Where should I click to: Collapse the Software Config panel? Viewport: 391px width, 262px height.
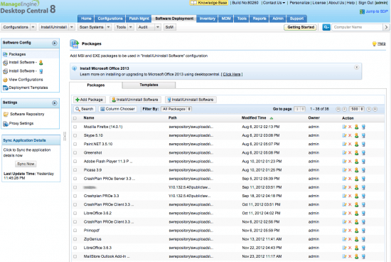tap(54, 43)
